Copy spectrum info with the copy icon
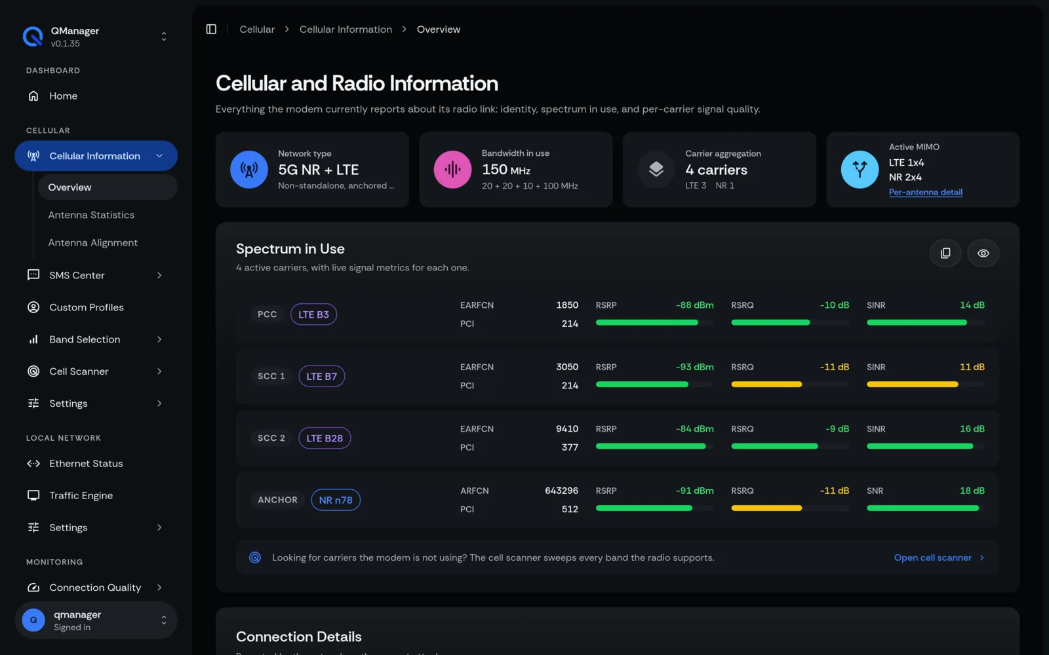 pos(945,253)
